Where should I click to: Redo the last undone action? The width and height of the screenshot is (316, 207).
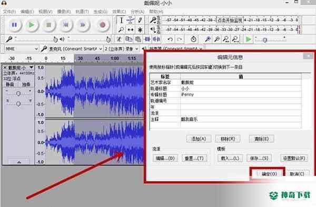[180, 39]
